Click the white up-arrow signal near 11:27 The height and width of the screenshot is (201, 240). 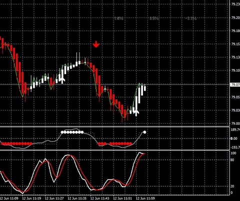click(x=62, y=80)
